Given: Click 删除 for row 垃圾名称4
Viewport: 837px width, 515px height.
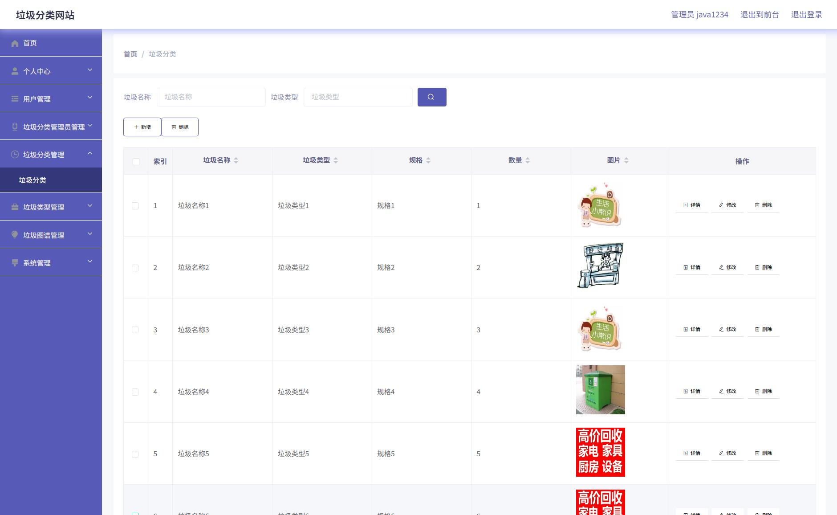Looking at the screenshot, I should (763, 392).
